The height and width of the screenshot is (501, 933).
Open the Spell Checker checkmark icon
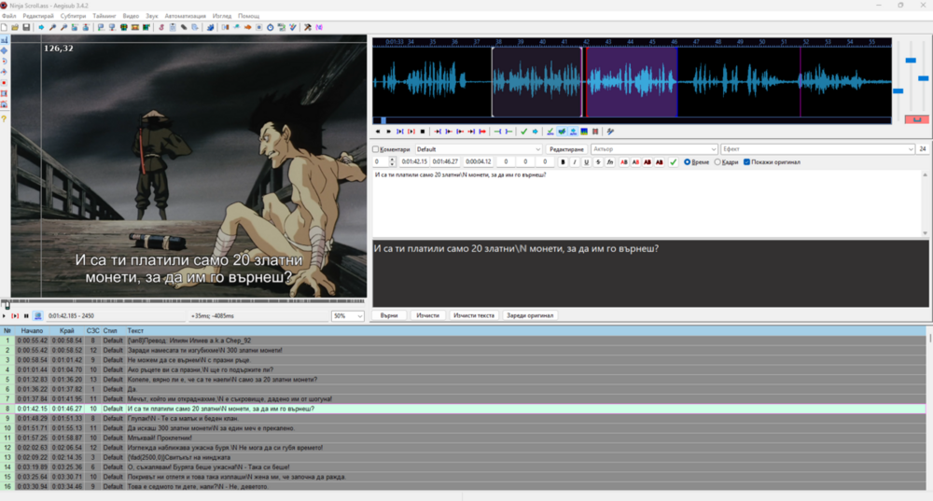point(293,27)
